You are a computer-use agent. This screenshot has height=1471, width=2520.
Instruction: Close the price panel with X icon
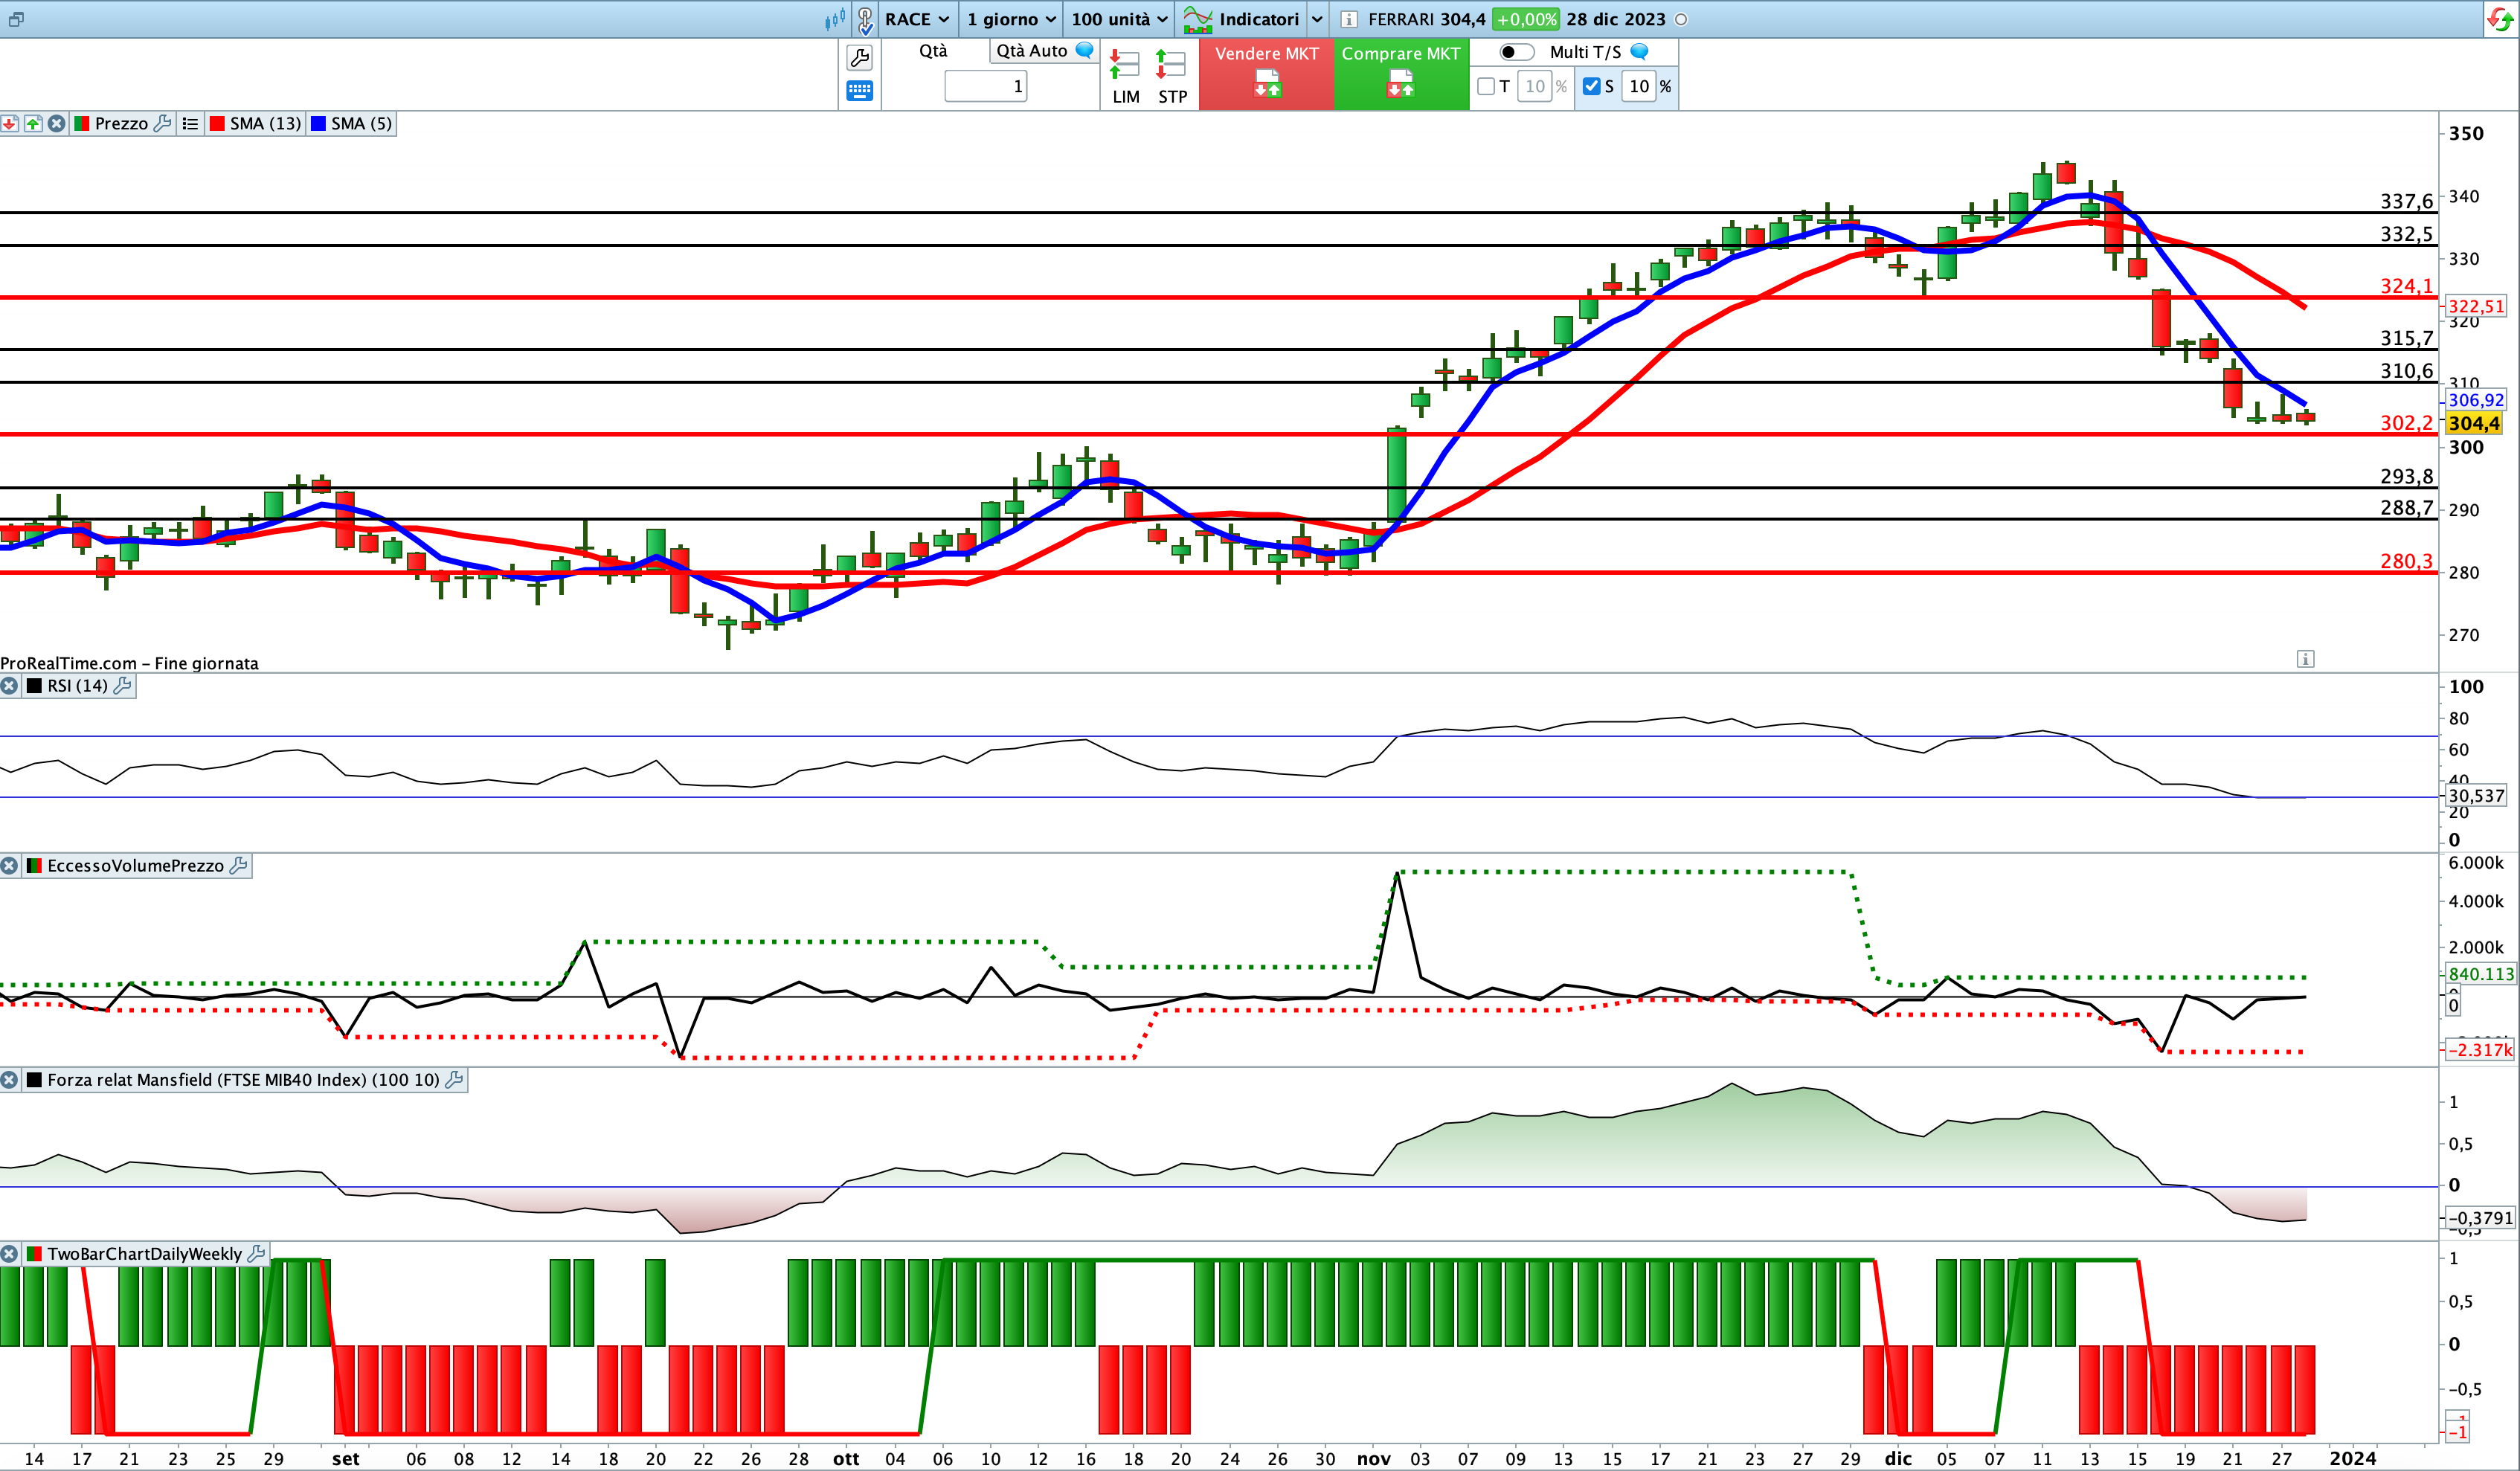pos(57,123)
